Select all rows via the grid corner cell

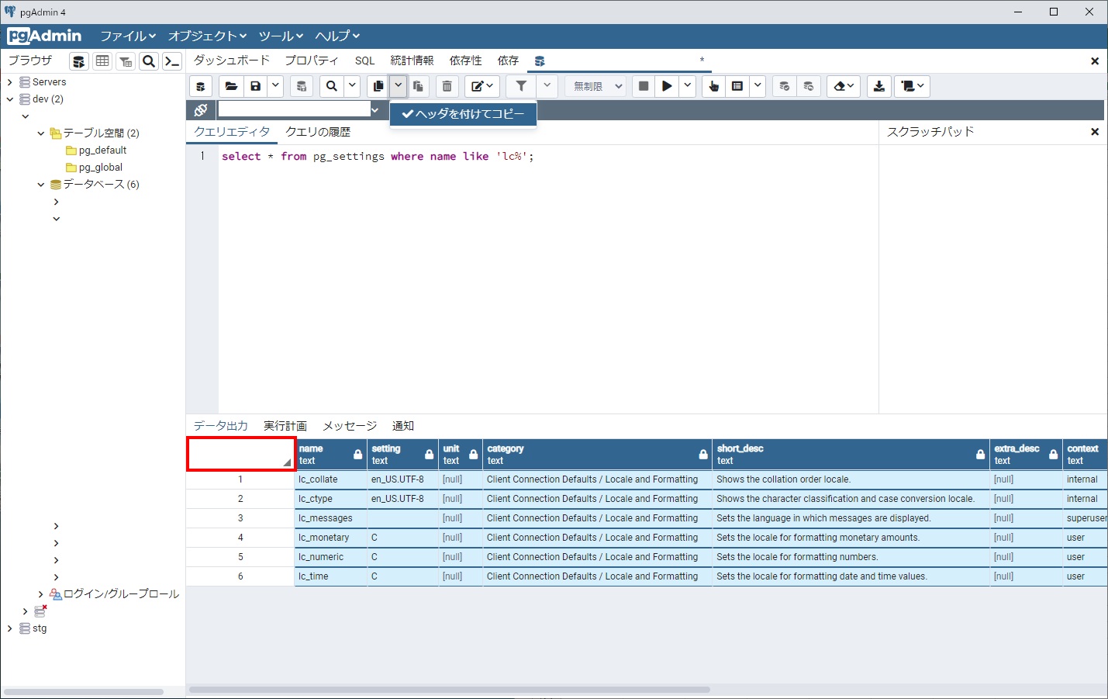240,454
